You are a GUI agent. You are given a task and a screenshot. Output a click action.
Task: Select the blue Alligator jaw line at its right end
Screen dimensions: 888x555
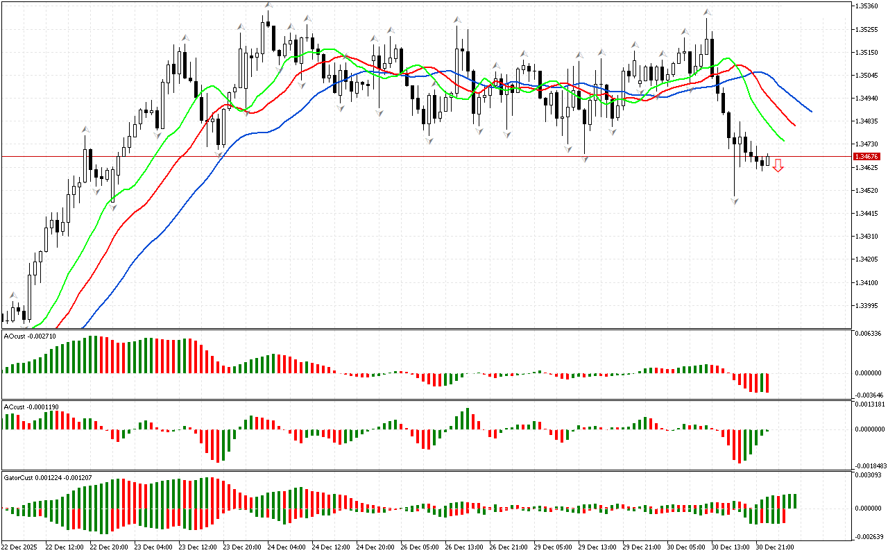(x=810, y=110)
